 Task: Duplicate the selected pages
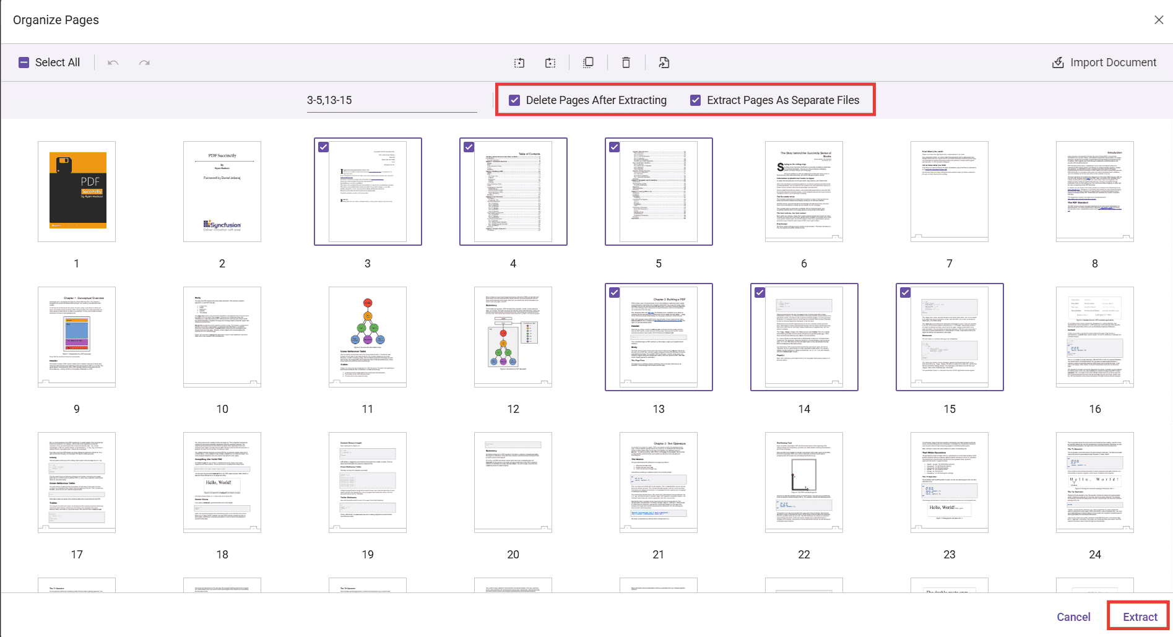tap(588, 62)
